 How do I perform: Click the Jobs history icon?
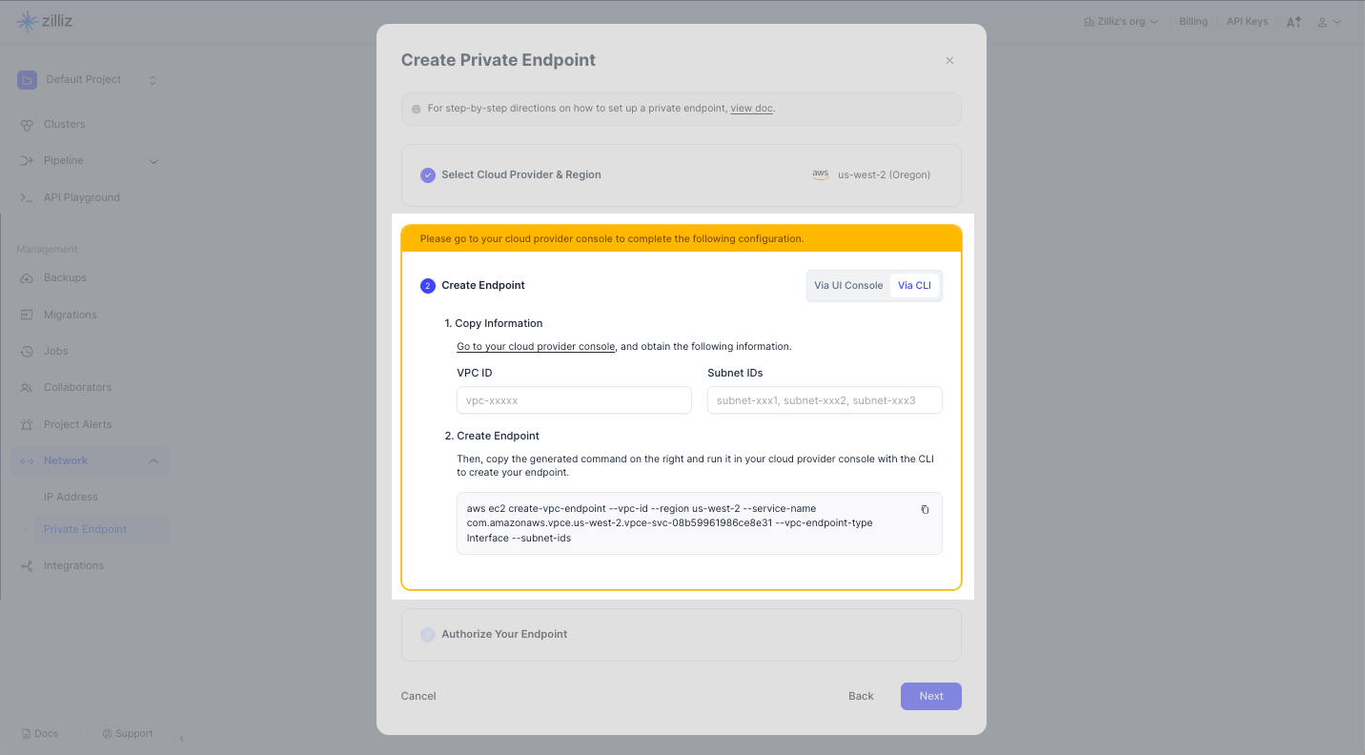(27, 352)
